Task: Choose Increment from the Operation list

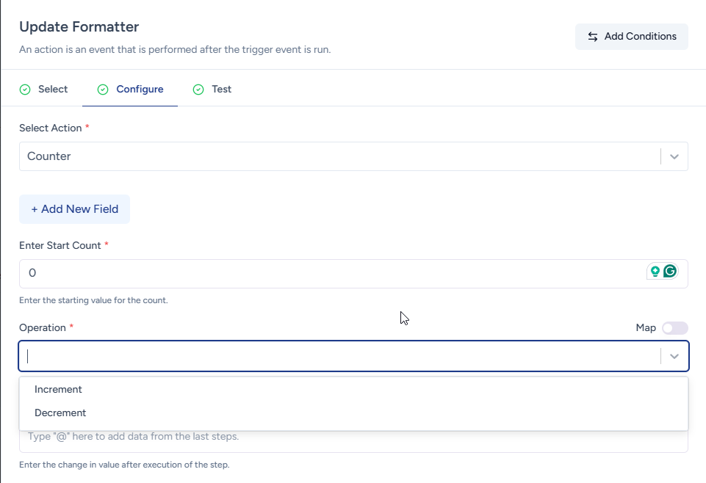Action: [x=58, y=390]
